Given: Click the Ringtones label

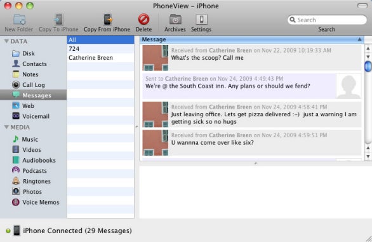Looking at the screenshot, I should point(37,181).
